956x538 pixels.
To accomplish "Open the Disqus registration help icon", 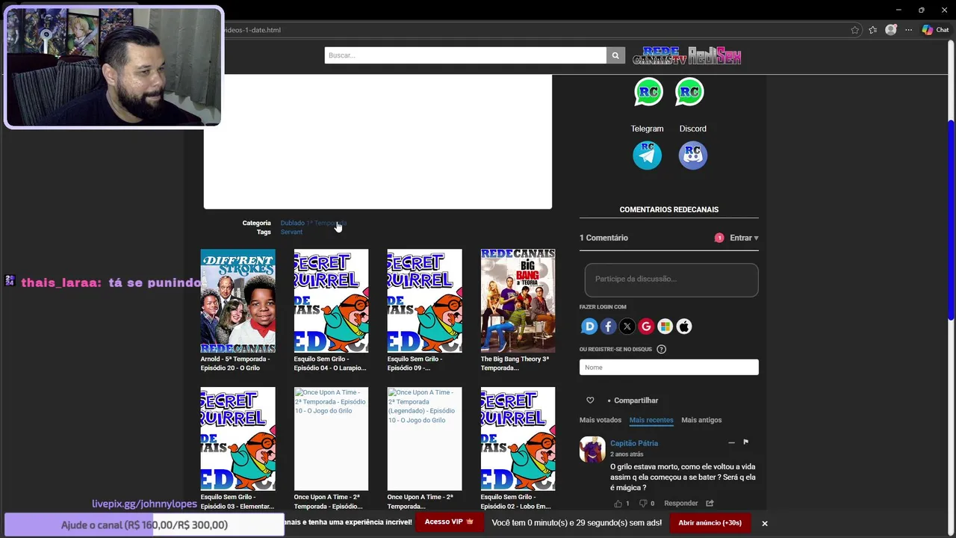I will pos(661,349).
